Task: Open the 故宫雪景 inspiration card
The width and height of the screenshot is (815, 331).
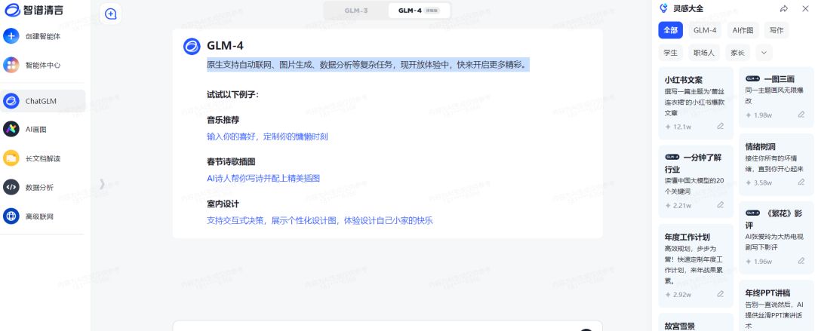Action: [x=696, y=322]
